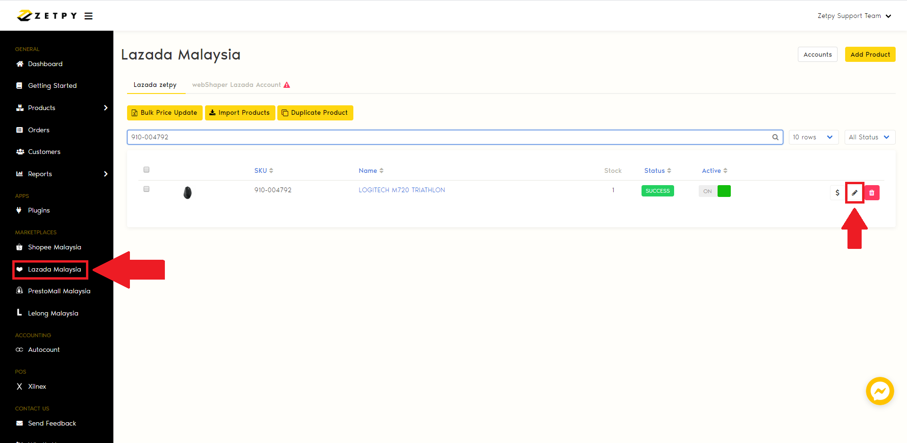This screenshot has height=443, width=907.
Task: Click the pencil edit icon
Action: 855,193
